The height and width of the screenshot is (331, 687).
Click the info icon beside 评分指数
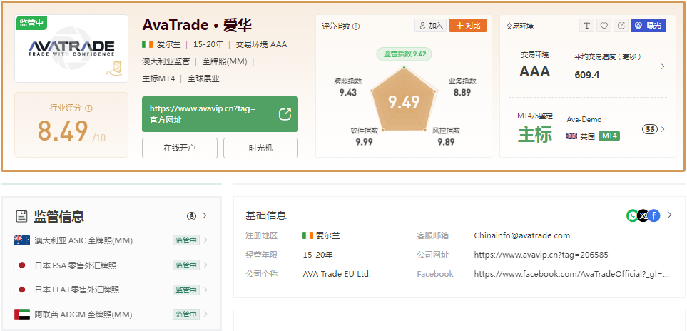(x=356, y=26)
